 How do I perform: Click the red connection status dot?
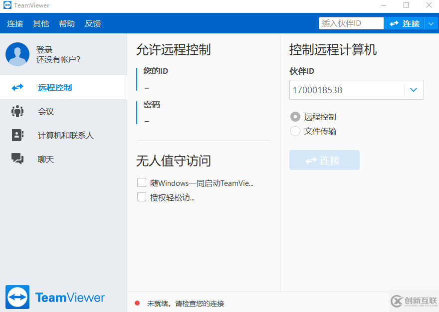click(x=137, y=303)
